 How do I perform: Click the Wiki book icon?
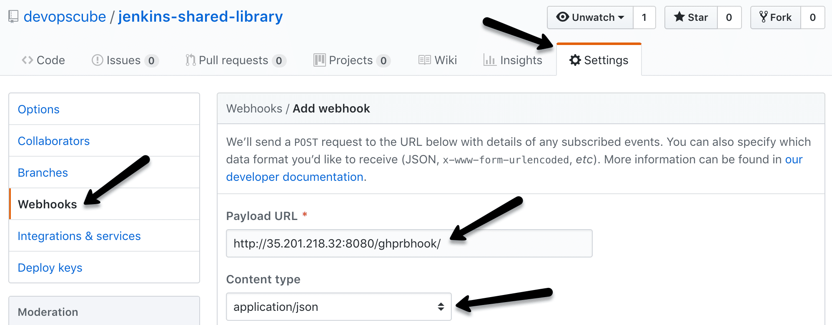coord(425,60)
